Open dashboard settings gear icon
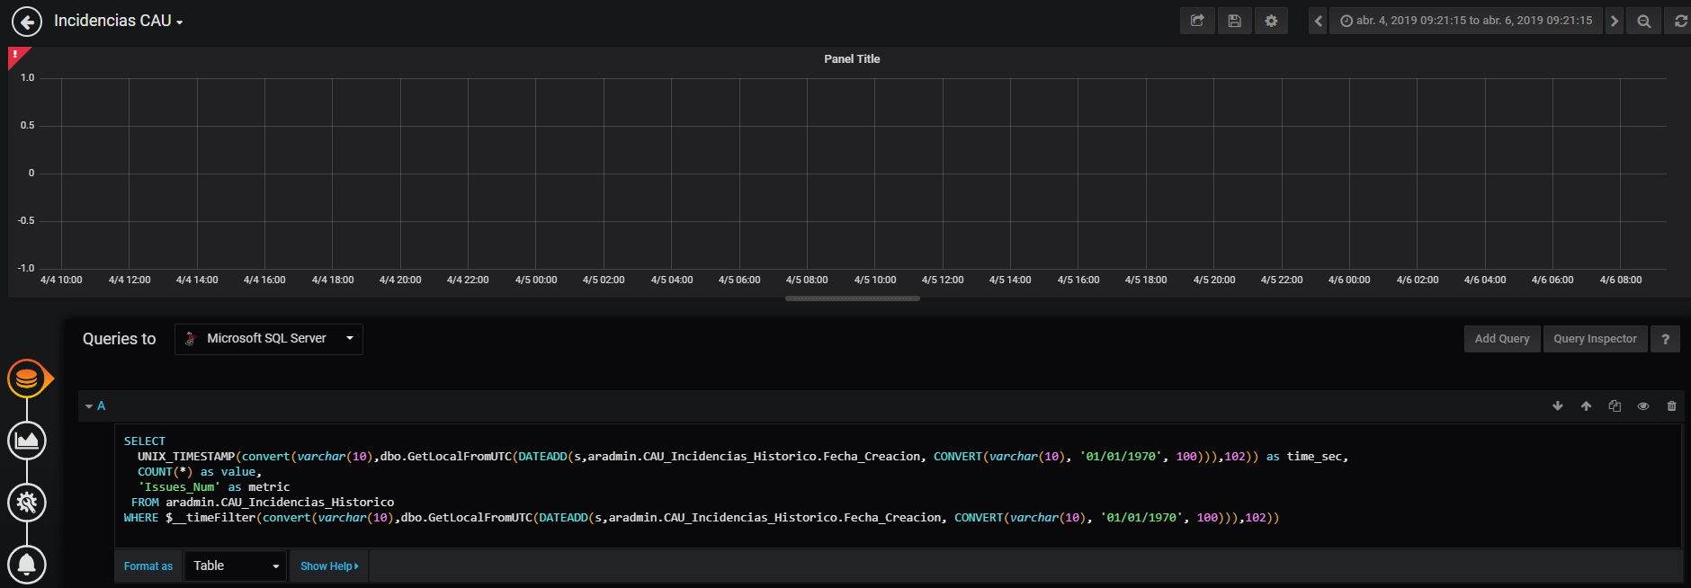Image resolution: width=1691 pixels, height=588 pixels. click(x=1271, y=21)
